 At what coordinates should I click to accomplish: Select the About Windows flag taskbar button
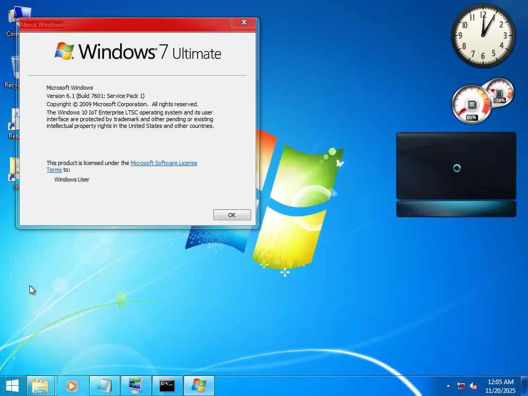[x=199, y=386]
